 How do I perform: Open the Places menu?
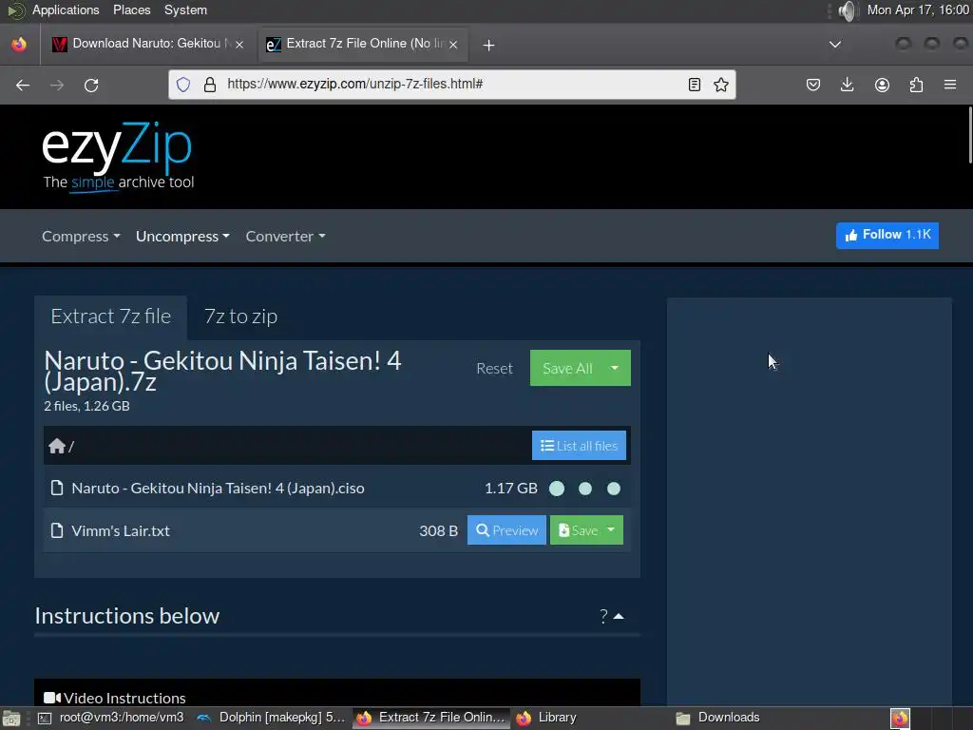point(131,10)
